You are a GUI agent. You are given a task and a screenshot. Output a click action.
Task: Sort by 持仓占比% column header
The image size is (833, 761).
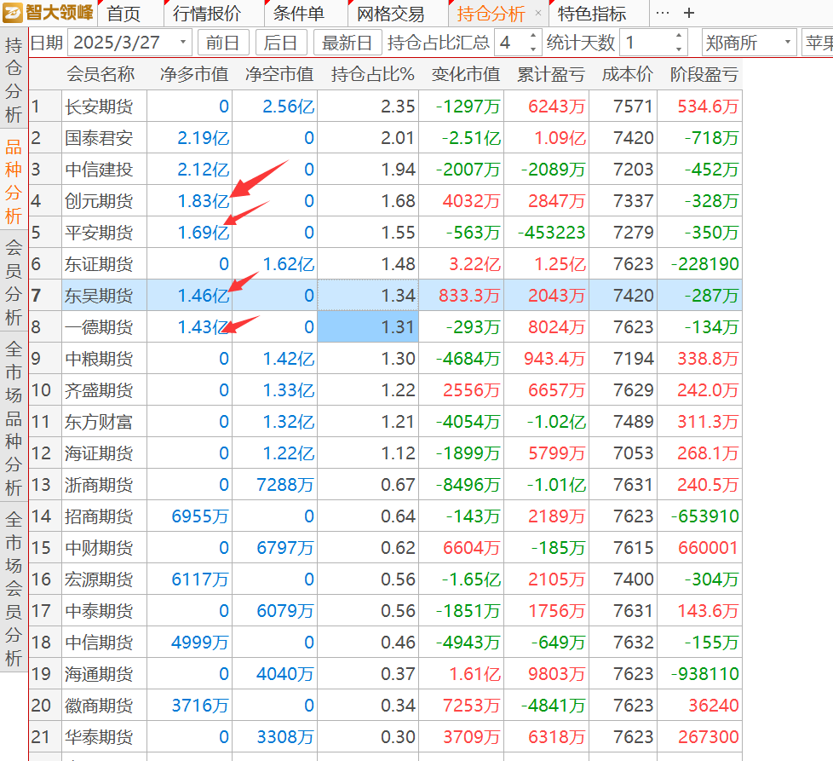pyautogui.click(x=372, y=74)
